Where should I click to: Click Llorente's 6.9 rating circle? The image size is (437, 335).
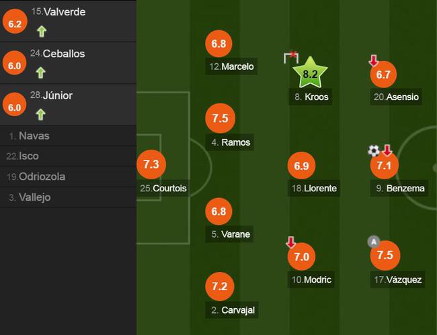pyautogui.click(x=302, y=166)
